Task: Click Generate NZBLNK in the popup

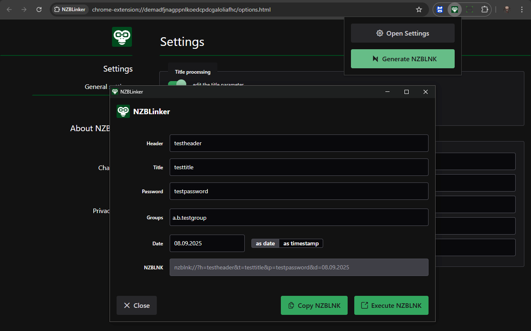Action: (x=402, y=59)
